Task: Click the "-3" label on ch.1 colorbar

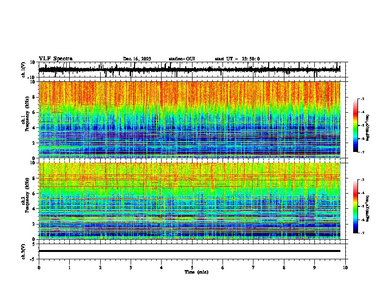Action: point(362,99)
